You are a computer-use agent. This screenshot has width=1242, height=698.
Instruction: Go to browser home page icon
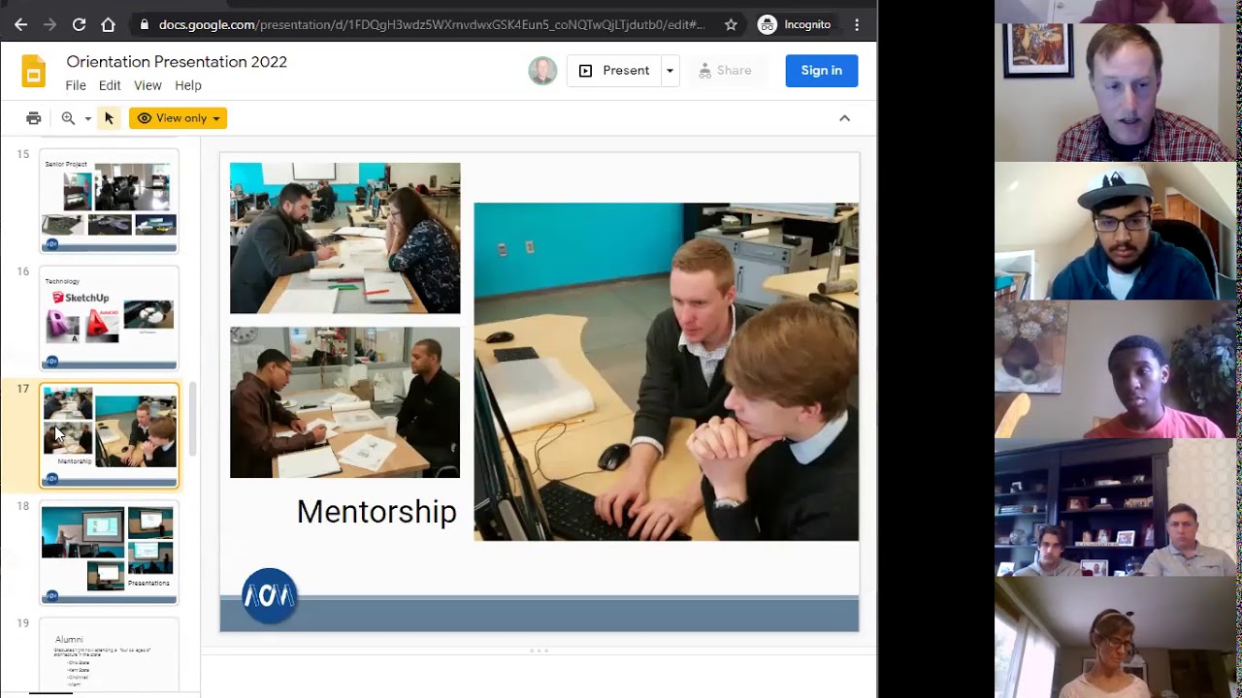click(108, 24)
